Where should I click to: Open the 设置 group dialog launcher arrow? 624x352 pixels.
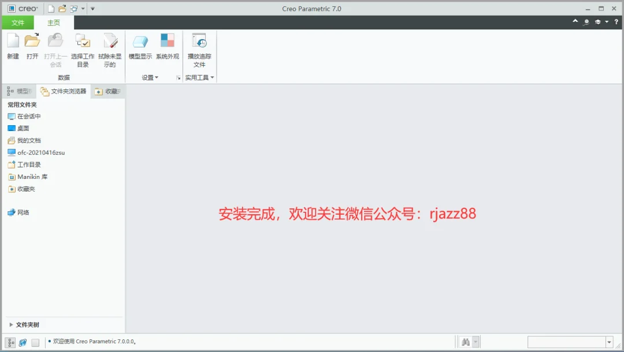pos(179,78)
